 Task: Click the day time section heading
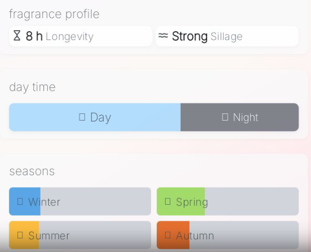pyautogui.click(x=32, y=87)
